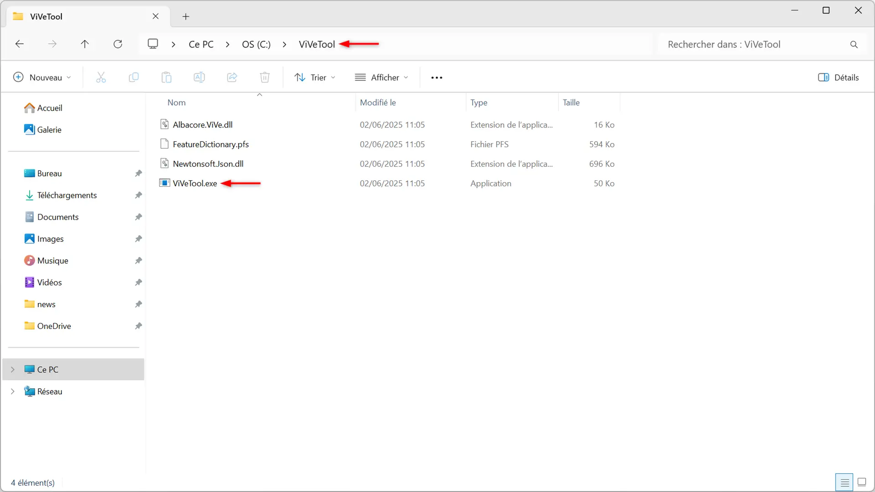
Task: Click the pin icon beside Vidéos
Action: [139, 282]
